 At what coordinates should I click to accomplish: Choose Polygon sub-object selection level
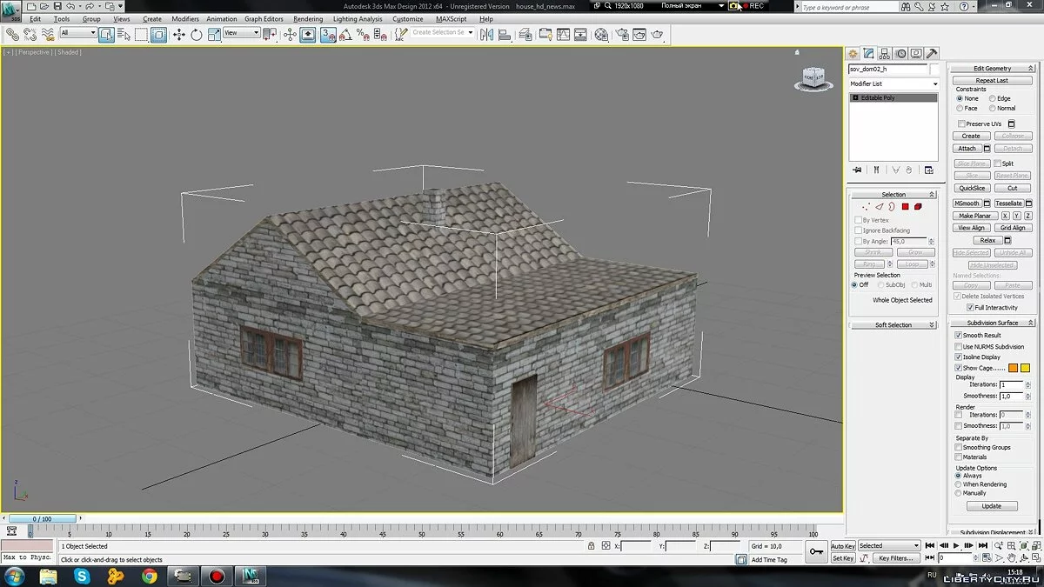tap(905, 207)
